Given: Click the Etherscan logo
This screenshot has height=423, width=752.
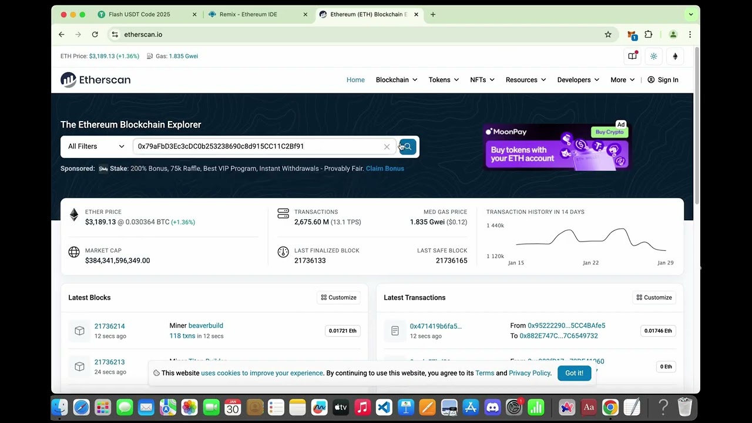Looking at the screenshot, I should click(96, 80).
